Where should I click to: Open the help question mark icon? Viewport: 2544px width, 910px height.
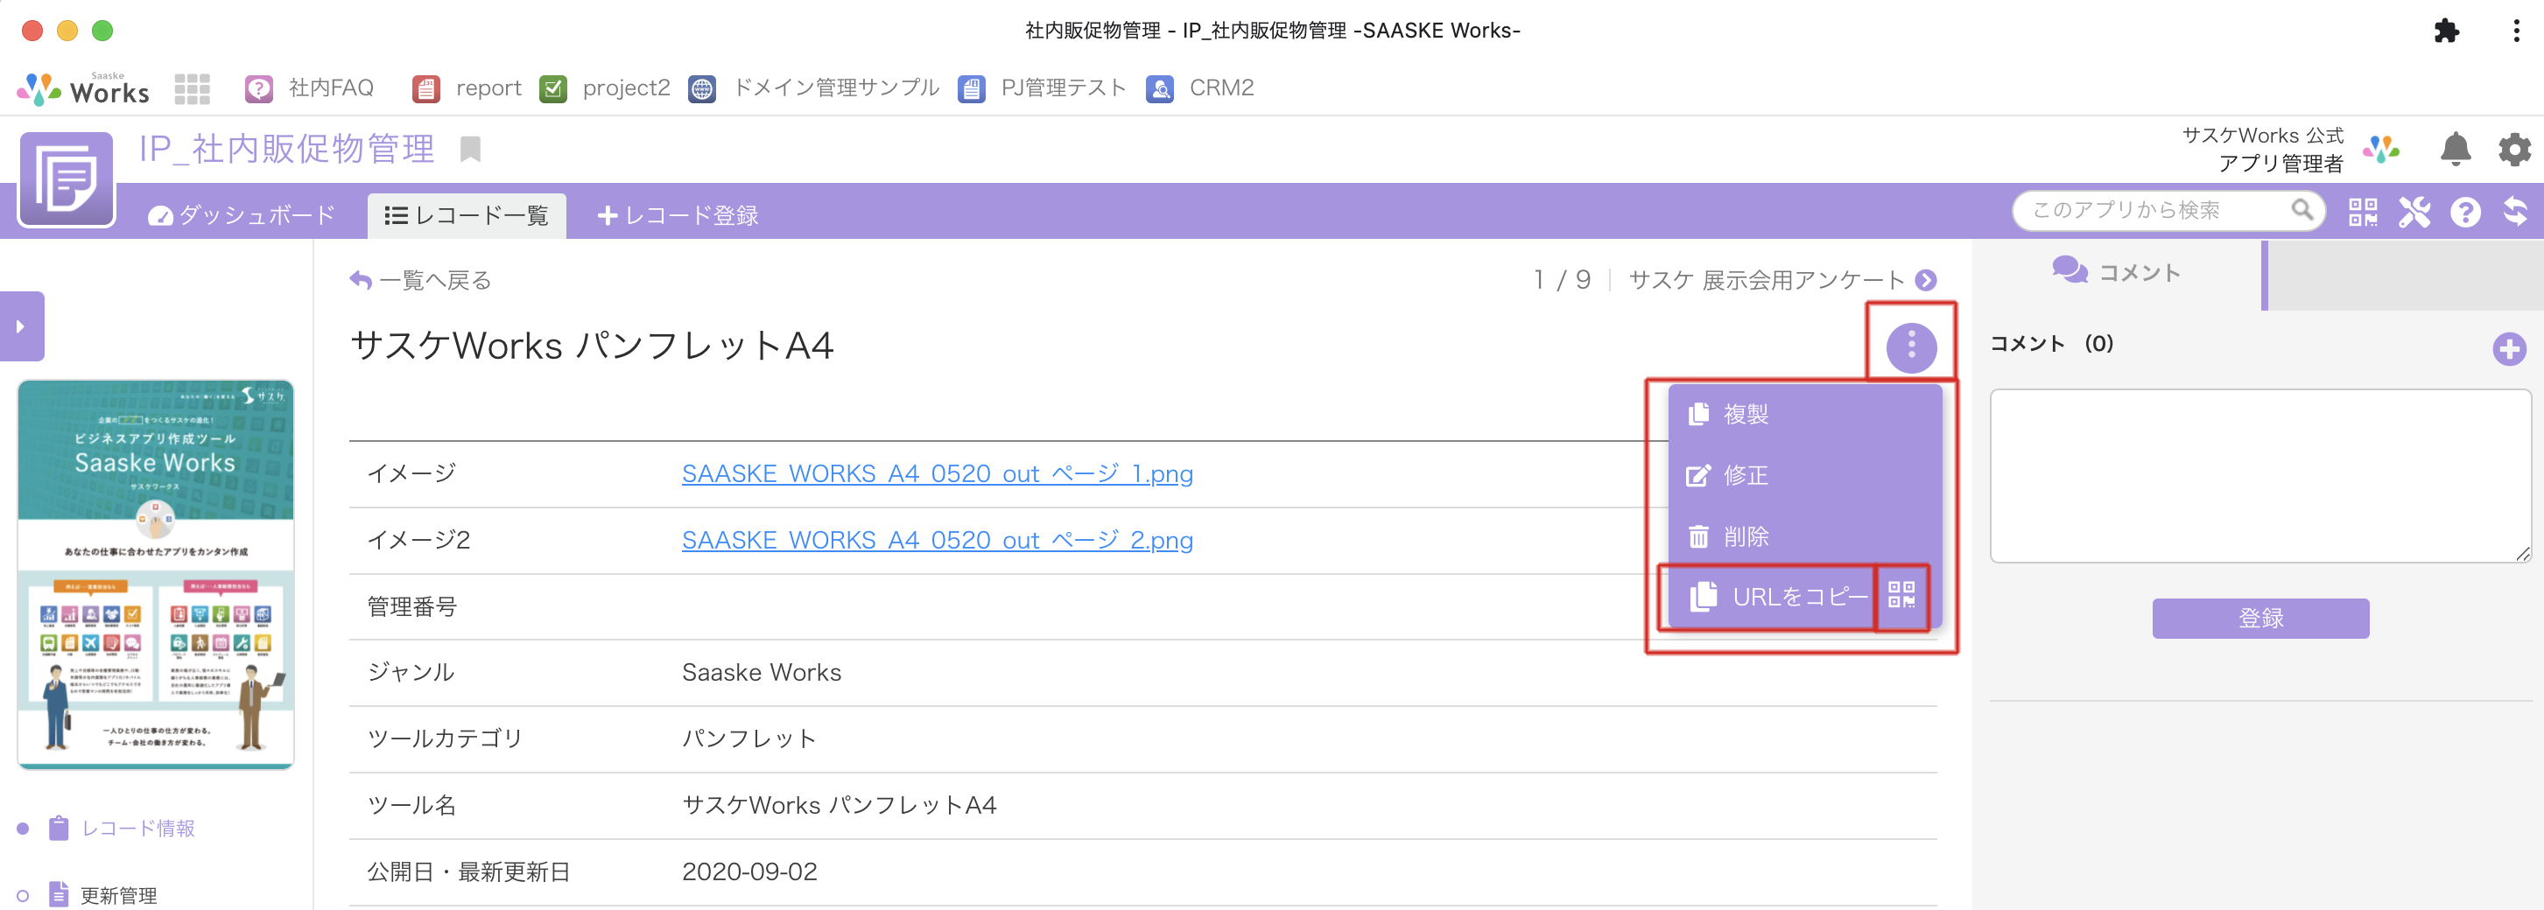[2466, 213]
